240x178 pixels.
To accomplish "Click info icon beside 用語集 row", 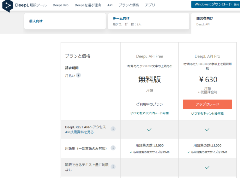I will click(x=113, y=148).
